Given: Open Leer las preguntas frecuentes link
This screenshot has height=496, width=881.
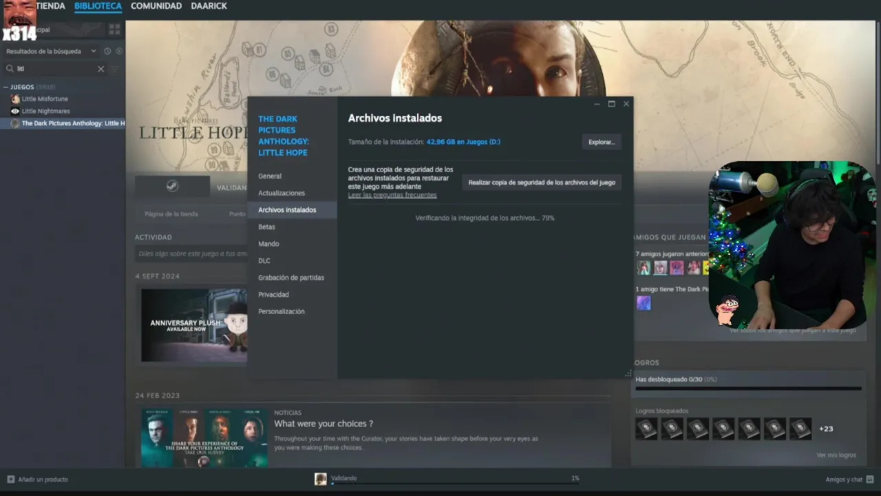Looking at the screenshot, I should (x=392, y=195).
